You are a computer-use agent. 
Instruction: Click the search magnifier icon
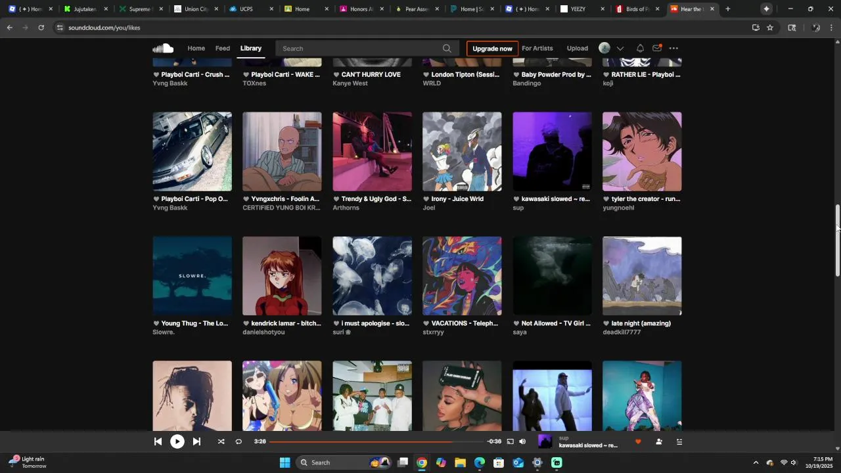pyautogui.click(x=447, y=49)
